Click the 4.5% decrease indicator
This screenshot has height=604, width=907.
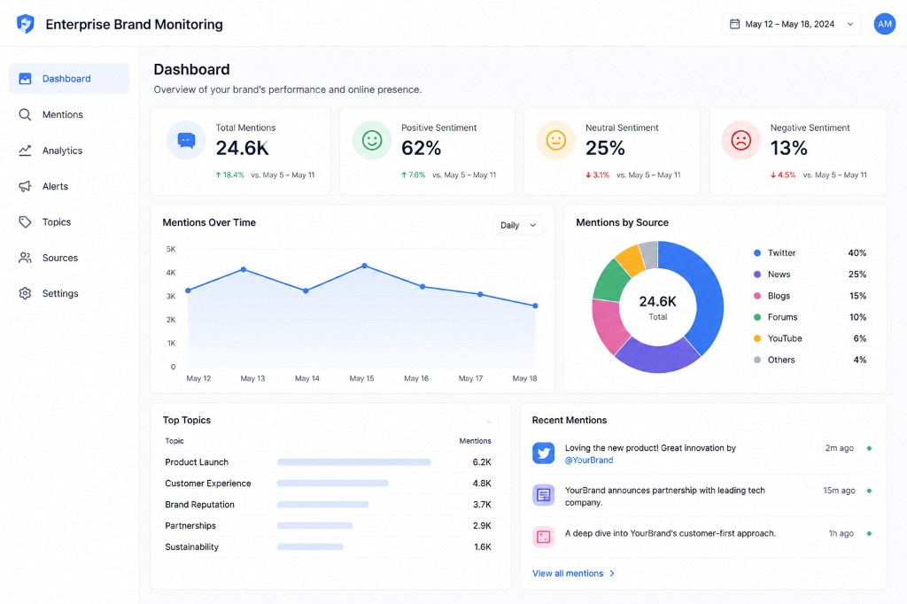pyautogui.click(x=783, y=174)
